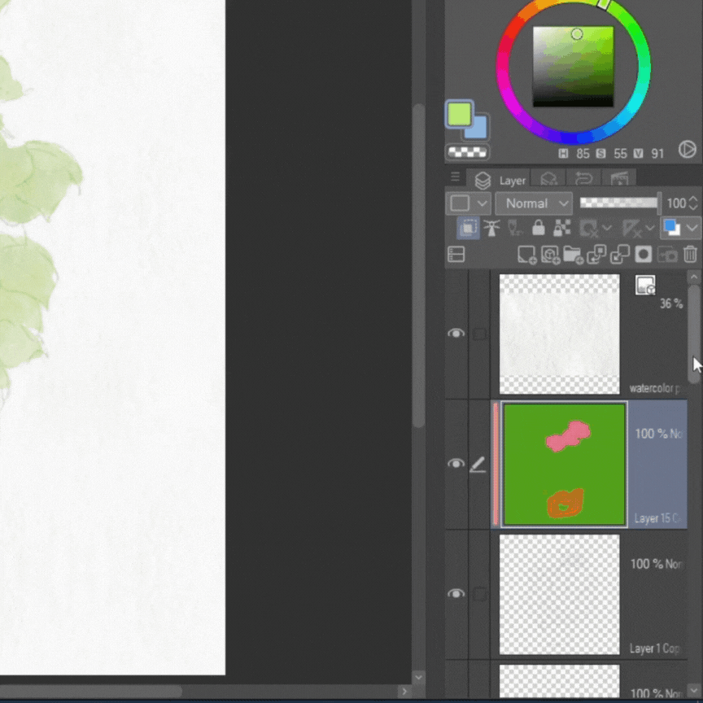Toggle the lock column of Layer 1 Copy
The height and width of the screenshot is (703, 703).
[x=479, y=594]
